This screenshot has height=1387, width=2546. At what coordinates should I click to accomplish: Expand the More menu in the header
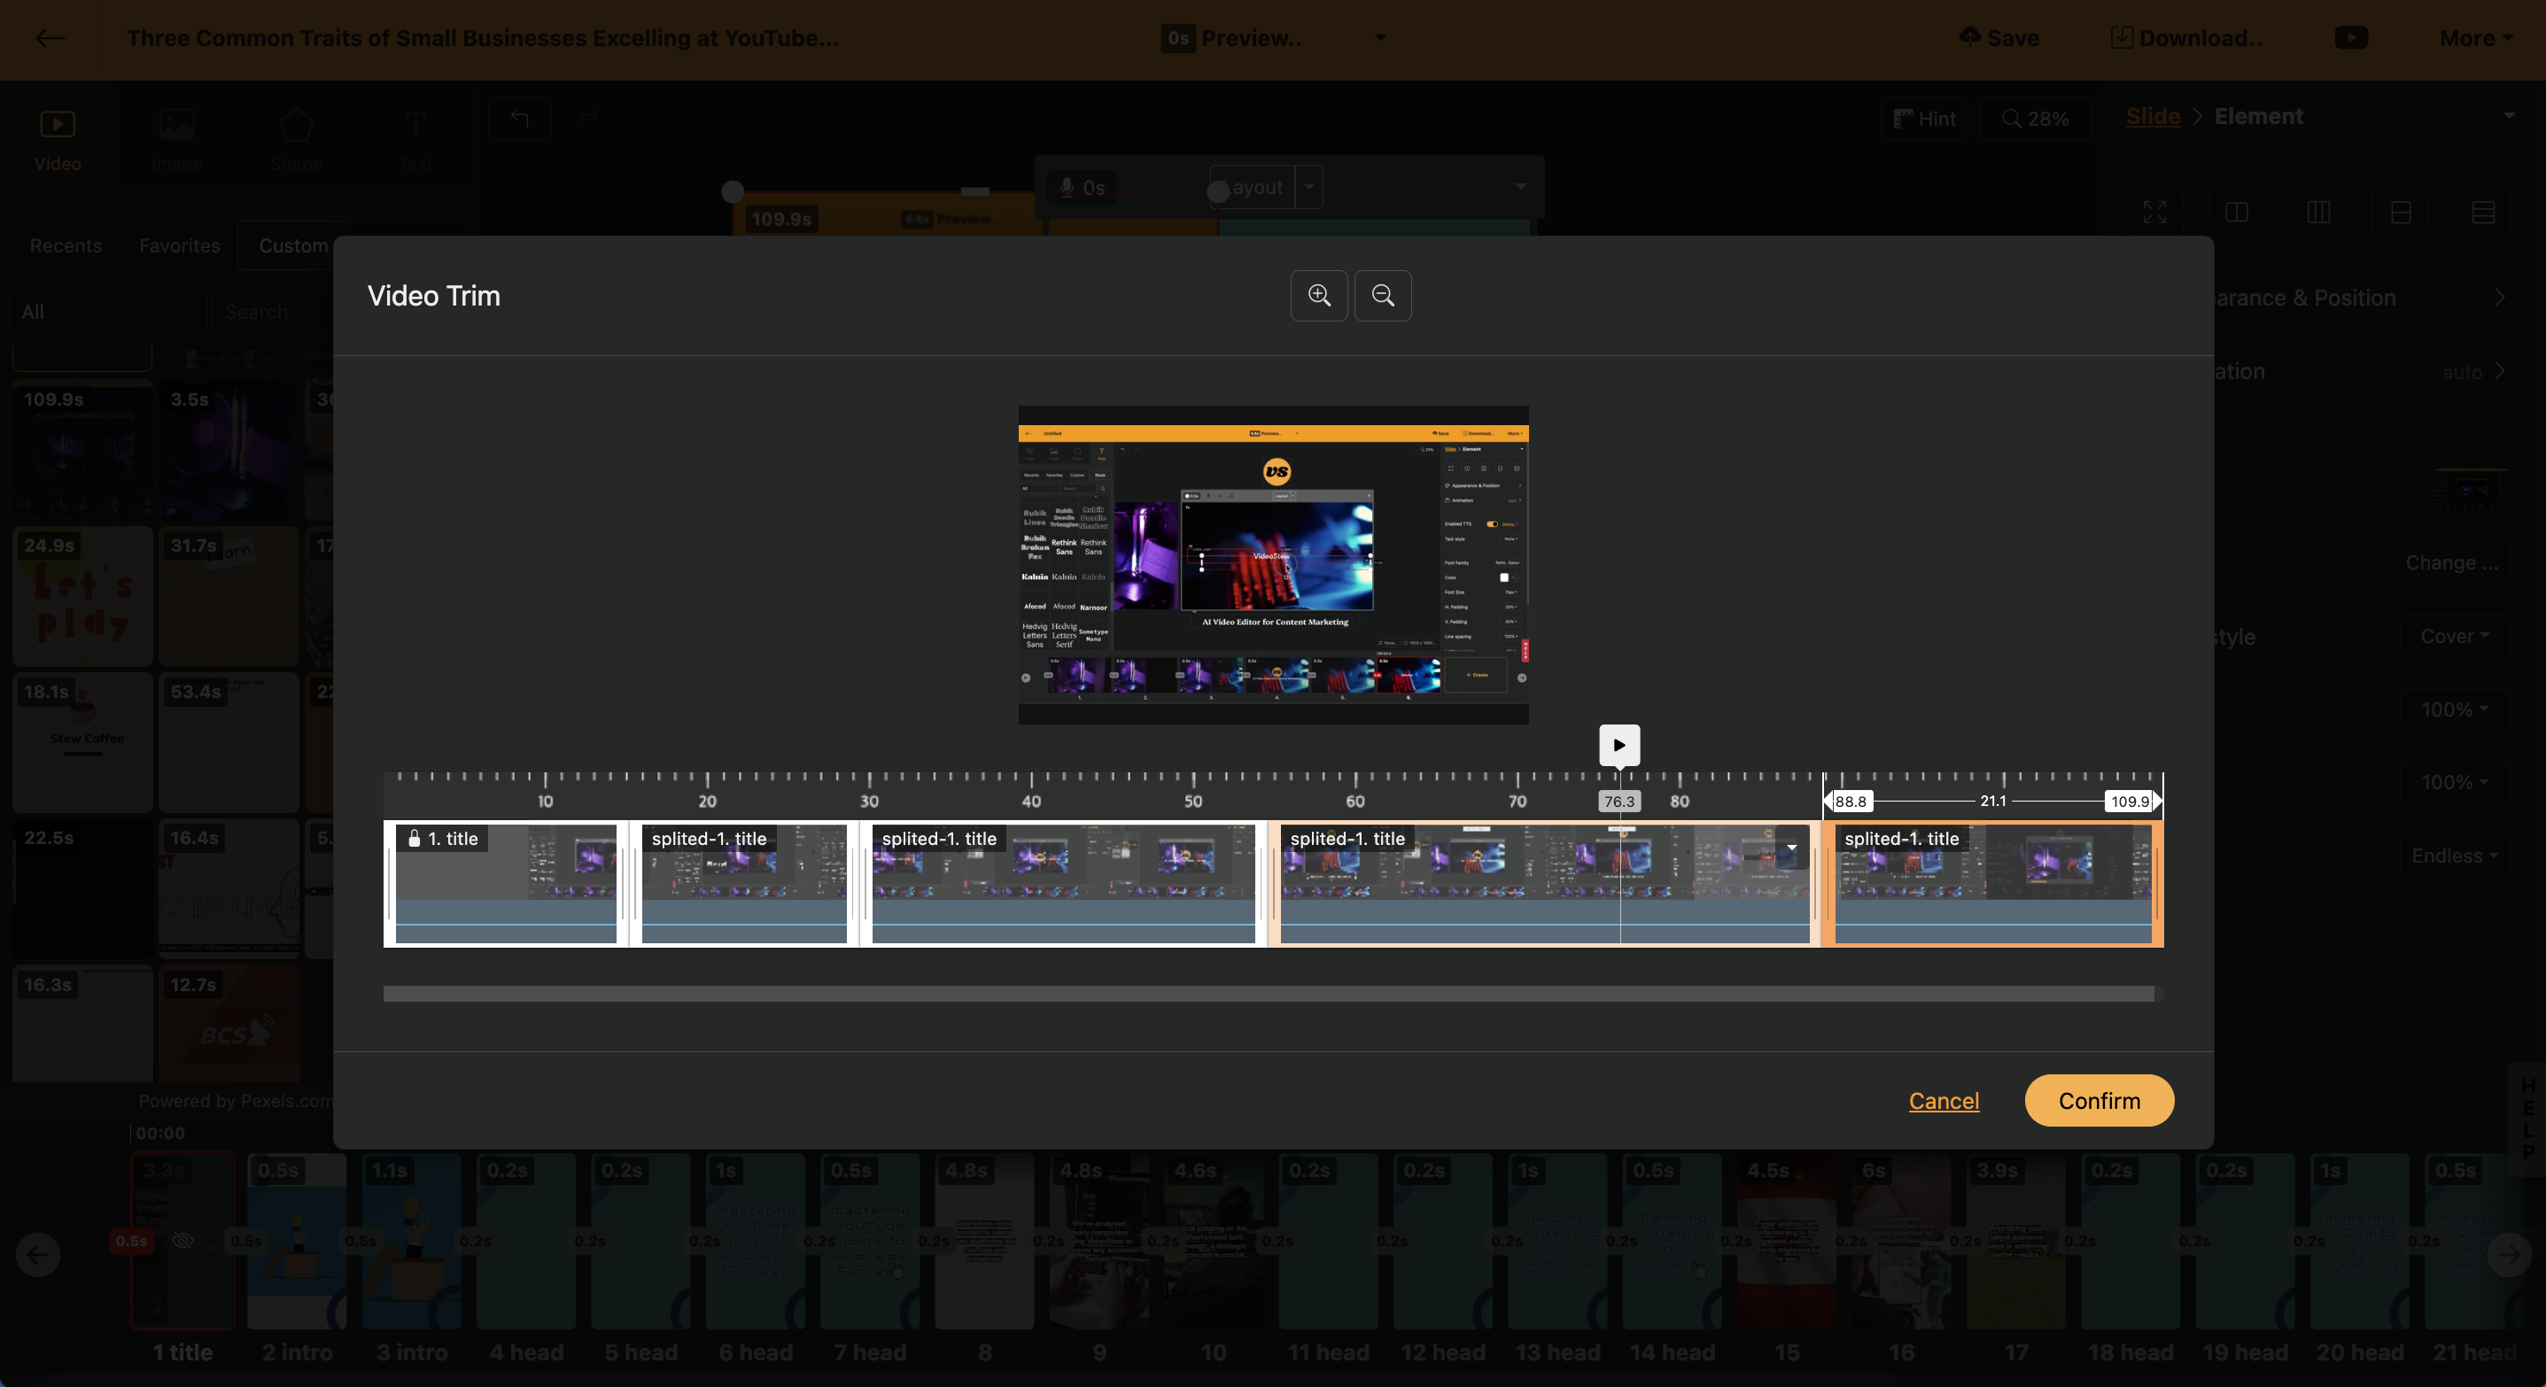(x=2476, y=37)
